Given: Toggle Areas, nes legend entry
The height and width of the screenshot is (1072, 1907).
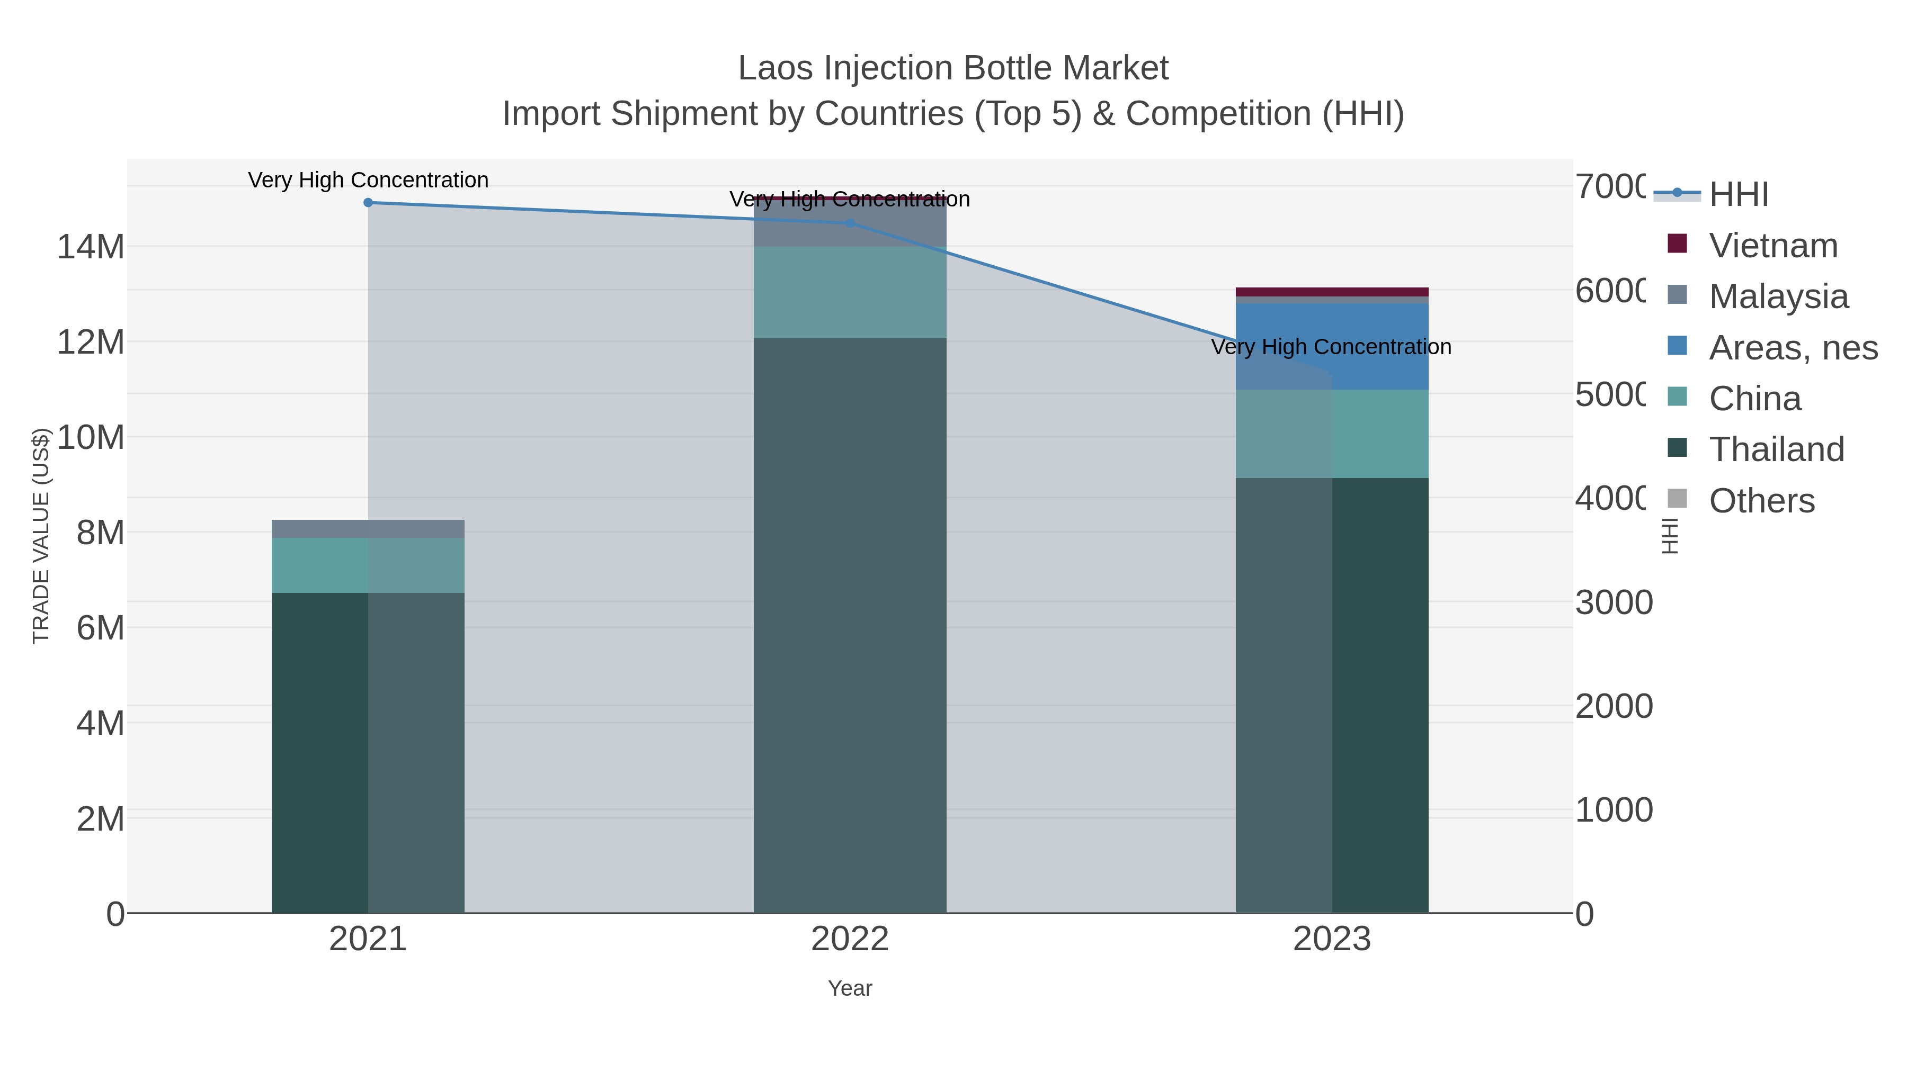Looking at the screenshot, I should pyautogui.click(x=1772, y=347).
